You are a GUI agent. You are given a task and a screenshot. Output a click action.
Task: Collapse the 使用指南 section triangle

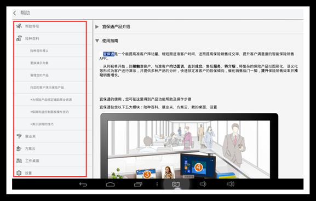pos(97,41)
